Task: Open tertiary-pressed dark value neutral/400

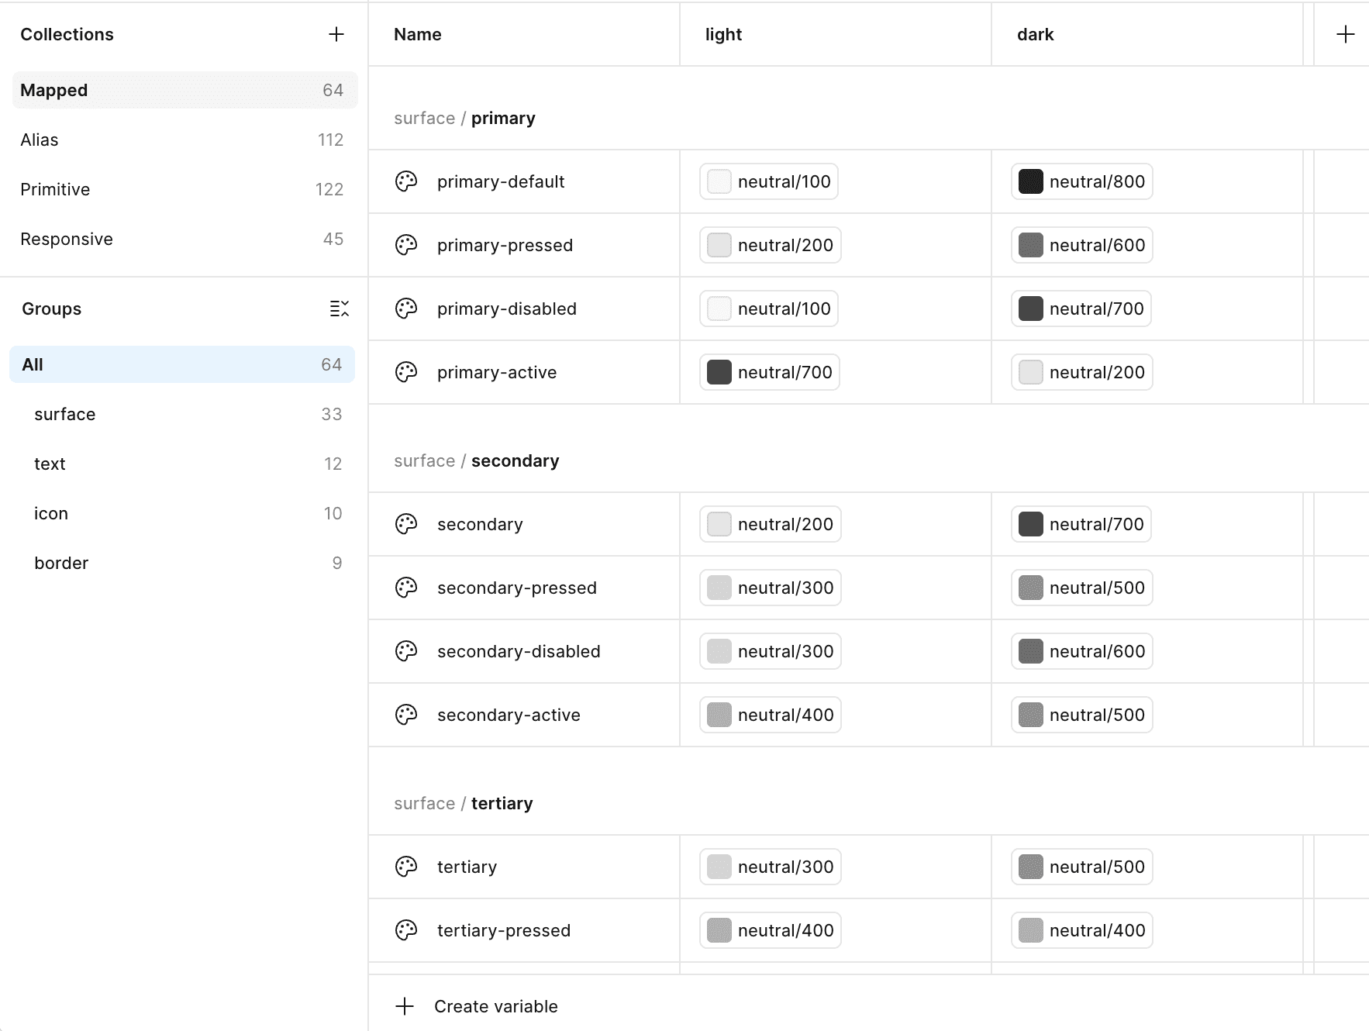Action: pyautogui.click(x=1082, y=930)
